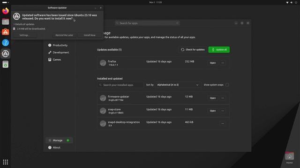Open more options for snap-store row
300x168 pixels.
(223, 111)
